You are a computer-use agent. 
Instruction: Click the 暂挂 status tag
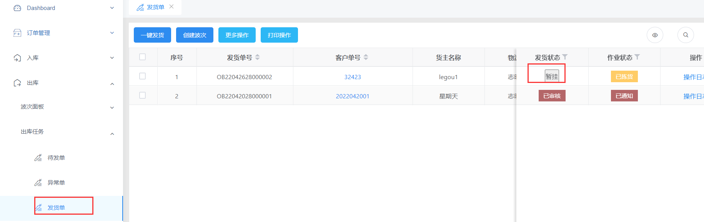click(x=552, y=76)
